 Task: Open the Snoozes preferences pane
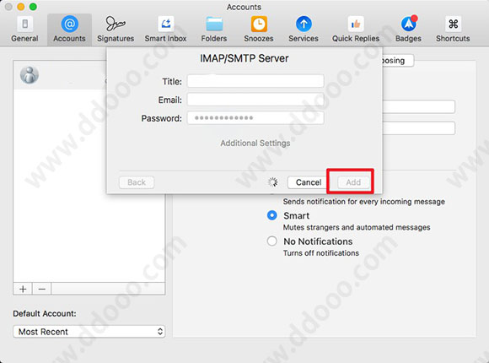pos(259,30)
